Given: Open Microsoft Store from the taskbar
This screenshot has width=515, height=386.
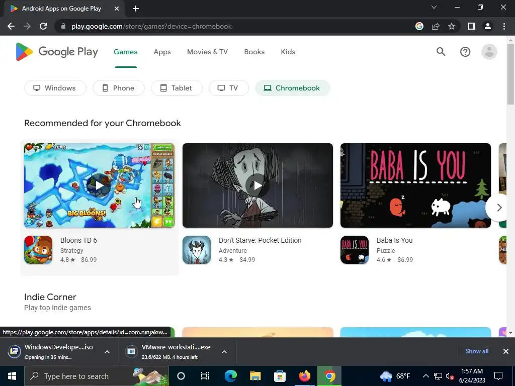Looking at the screenshot, I should (280, 376).
